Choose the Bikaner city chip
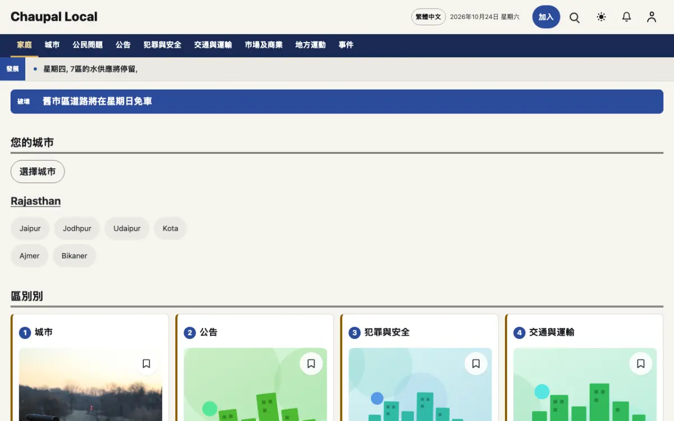Viewport: 674px width, 421px height. click(x=75, y=255)
